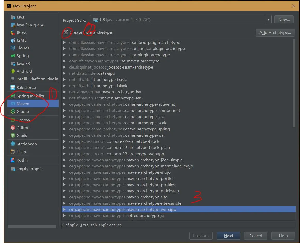
Task: Select maven-archetype-marmalade-mojo row
Action: pyautogui.click(x=178, y=166)
